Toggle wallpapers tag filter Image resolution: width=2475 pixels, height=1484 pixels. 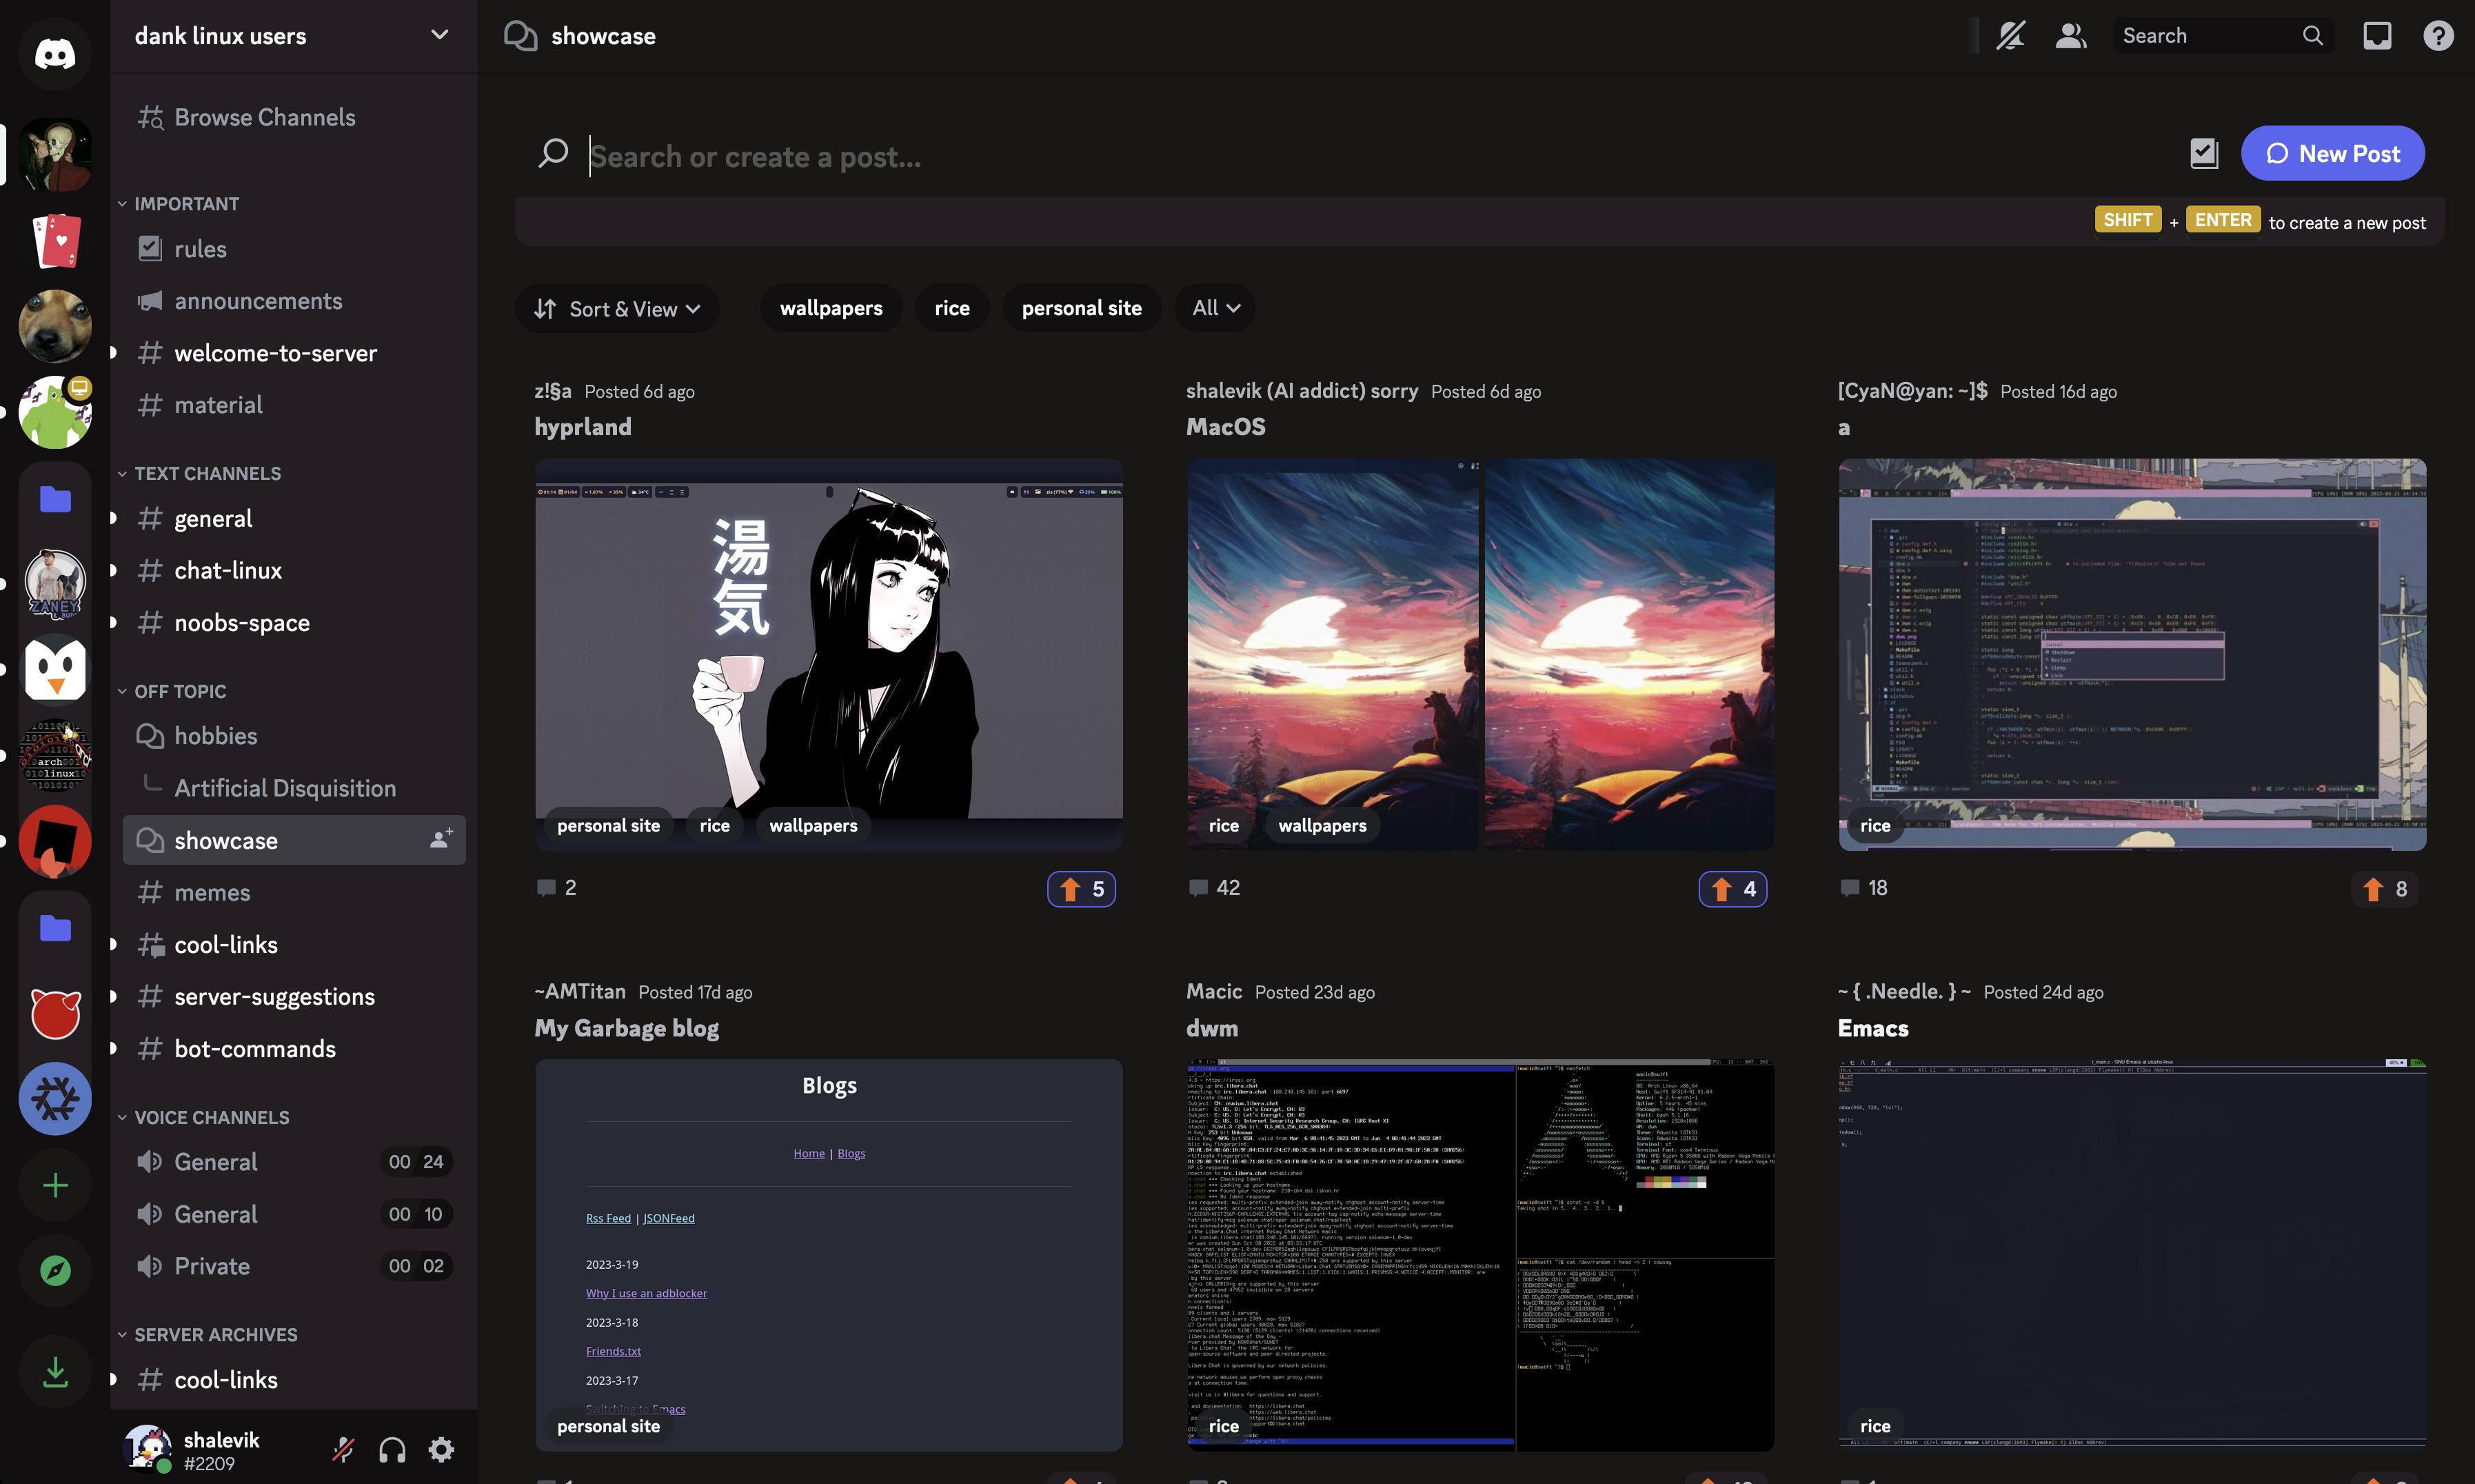coord(831,308)
